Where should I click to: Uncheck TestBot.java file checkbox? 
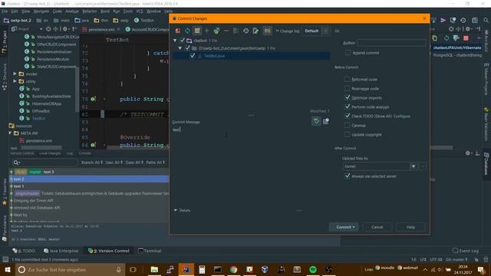(x=193, y=56)
